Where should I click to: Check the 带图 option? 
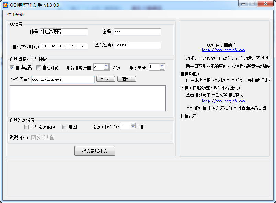click(x=65, y=127)
